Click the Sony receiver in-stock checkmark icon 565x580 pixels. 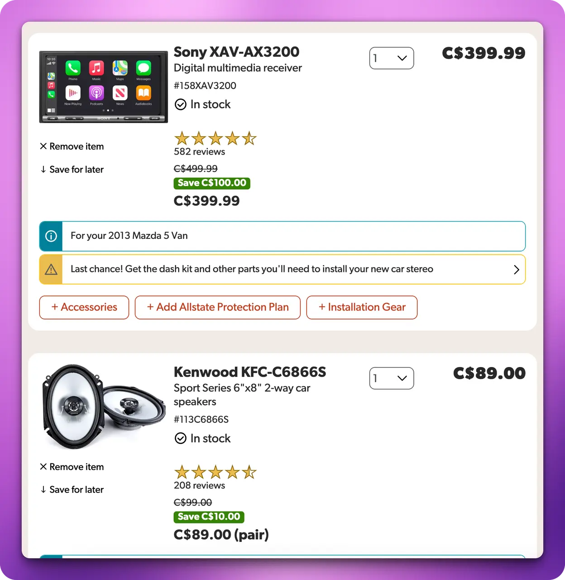181,105
